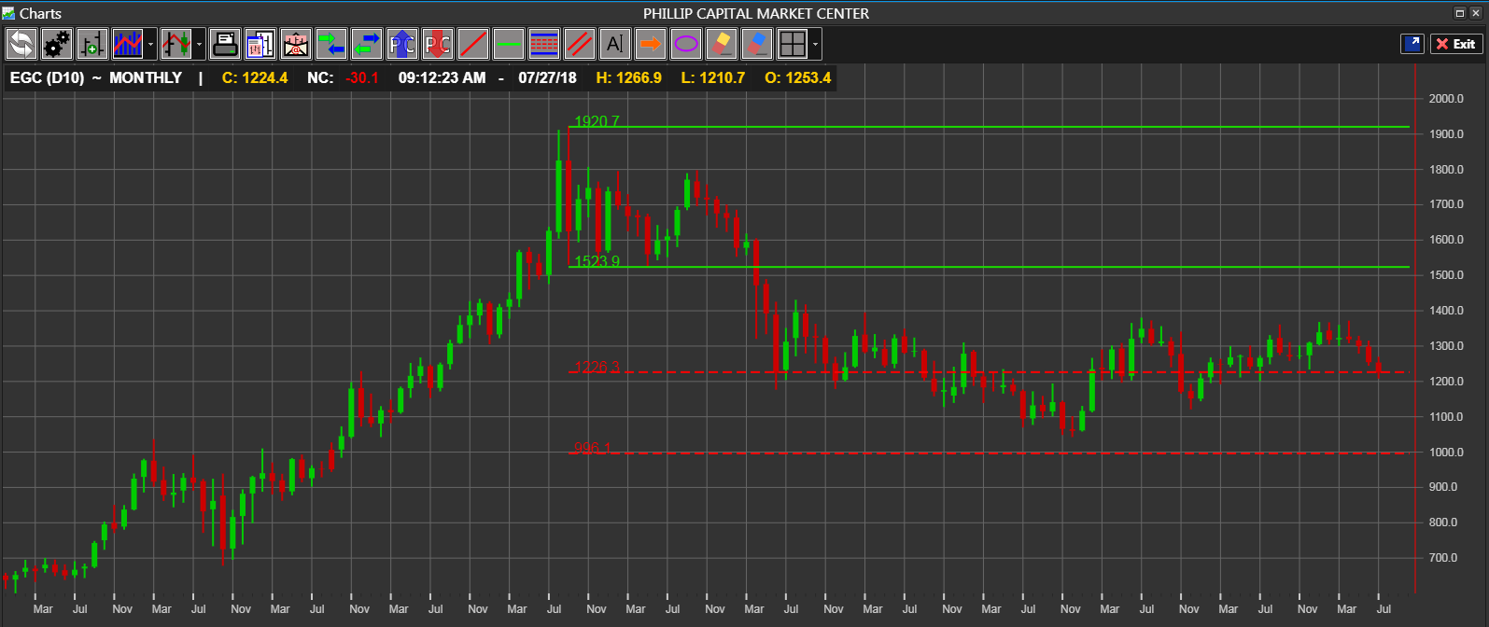Viewport: 1489px width, 627px height.
Task: Click the open price O: 1253.4
Action: tap(798, 77)
